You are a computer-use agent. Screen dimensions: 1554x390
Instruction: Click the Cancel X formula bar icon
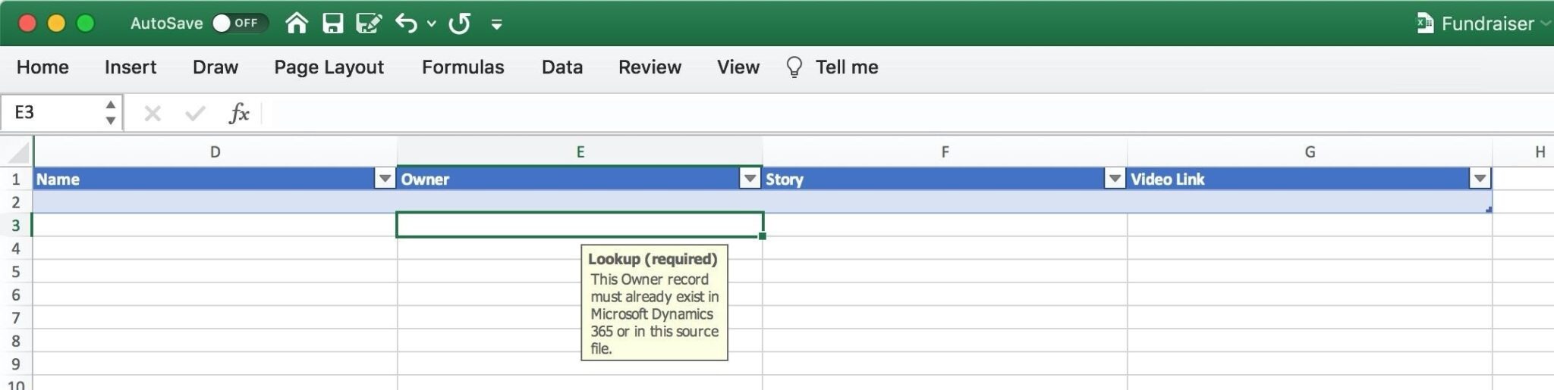coord(153,114)
